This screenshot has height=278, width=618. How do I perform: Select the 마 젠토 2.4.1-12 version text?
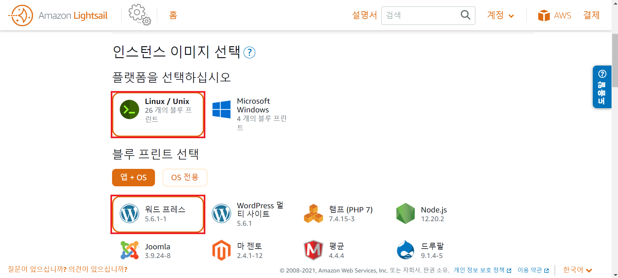(250, 256)
